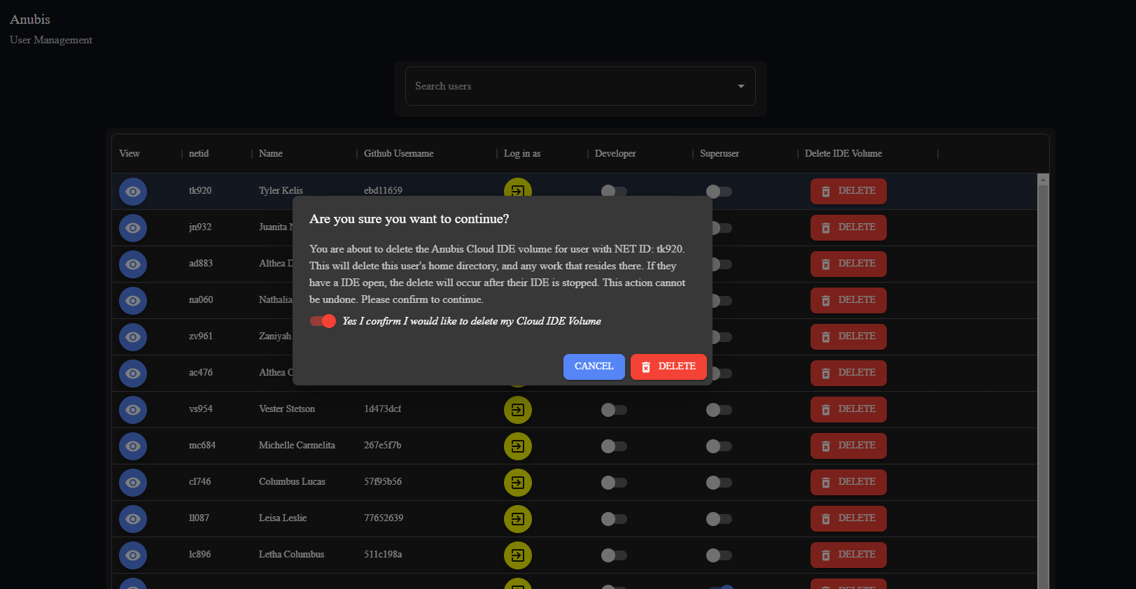Enable Superuser for Vester Stetson

719,410
